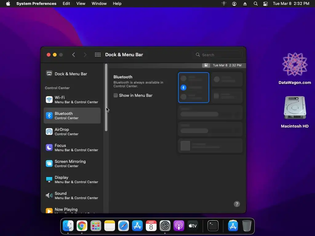Open Control Center from the menu bar
The width and height of the screenshot is (315, 236).
pos(265,4)
